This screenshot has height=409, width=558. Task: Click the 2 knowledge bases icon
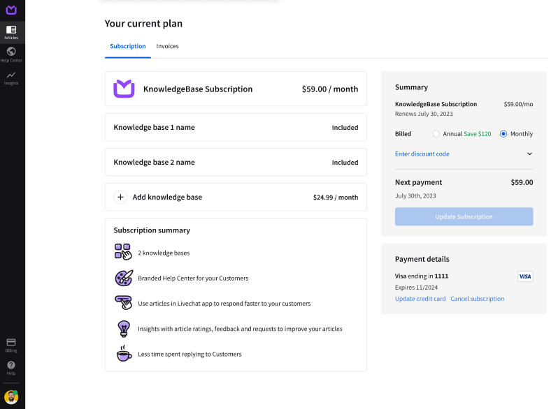click(123, 252)
